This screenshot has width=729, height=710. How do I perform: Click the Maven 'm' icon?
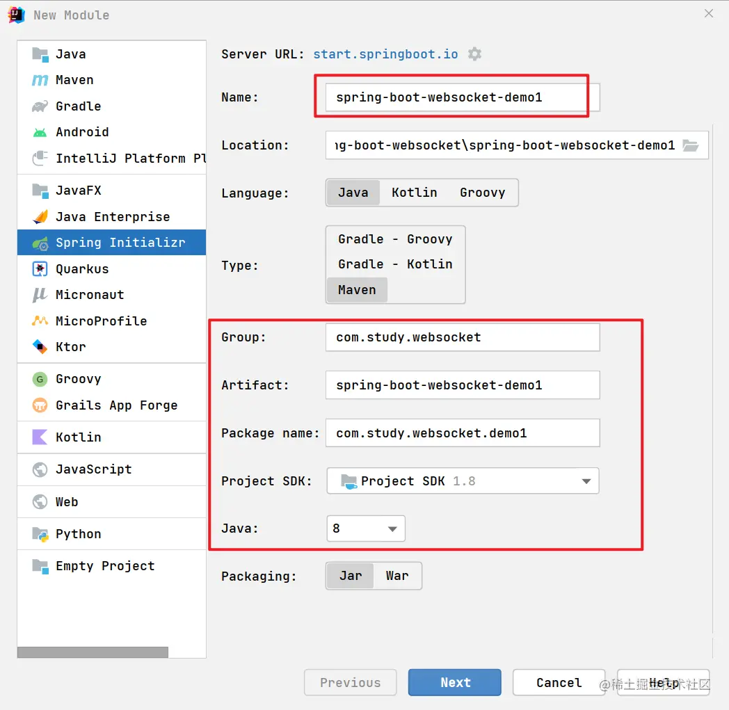40,81
